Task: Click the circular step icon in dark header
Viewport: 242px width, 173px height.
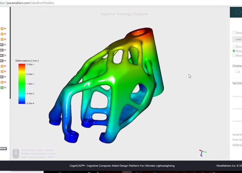Action: [x=238, y=12]
